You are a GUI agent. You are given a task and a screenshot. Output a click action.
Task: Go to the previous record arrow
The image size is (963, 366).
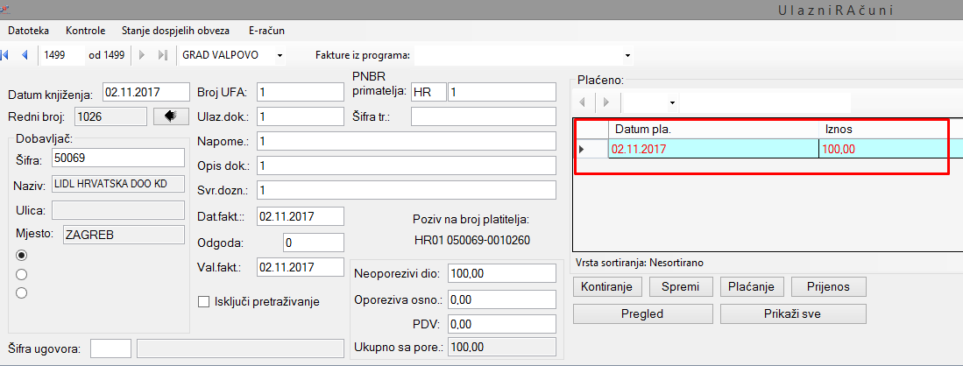[x=25, y=55]
